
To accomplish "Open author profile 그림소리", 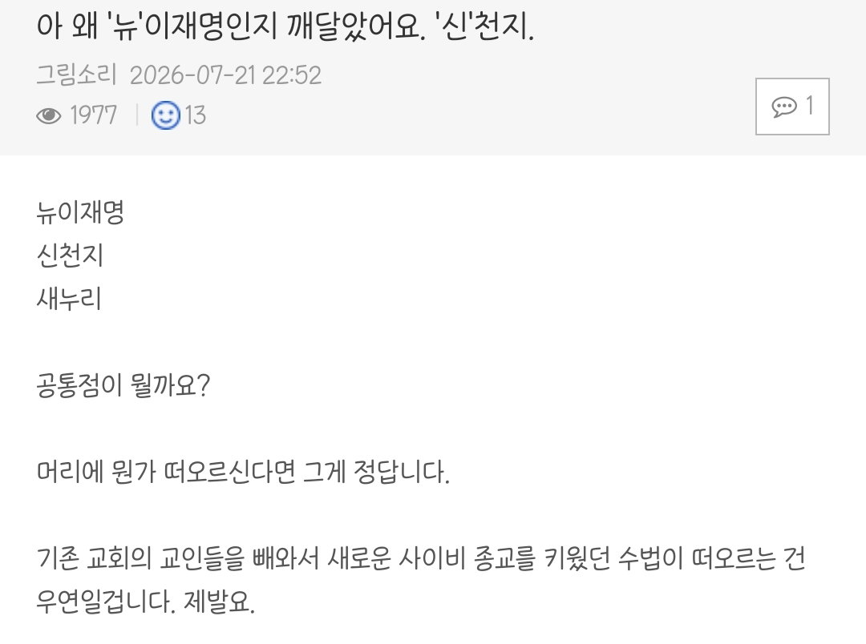I will [76, 74].
